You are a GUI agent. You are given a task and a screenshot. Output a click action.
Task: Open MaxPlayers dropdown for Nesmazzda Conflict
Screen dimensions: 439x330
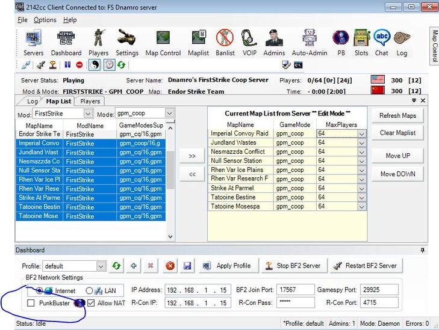[362, 152]
